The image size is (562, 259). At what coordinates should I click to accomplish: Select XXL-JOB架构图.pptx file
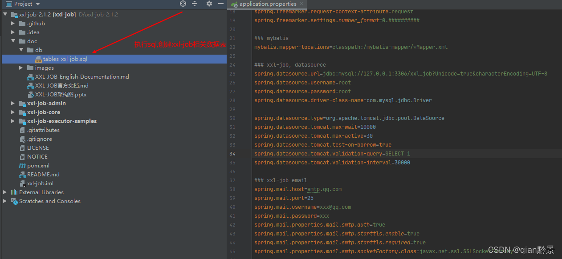61,95
